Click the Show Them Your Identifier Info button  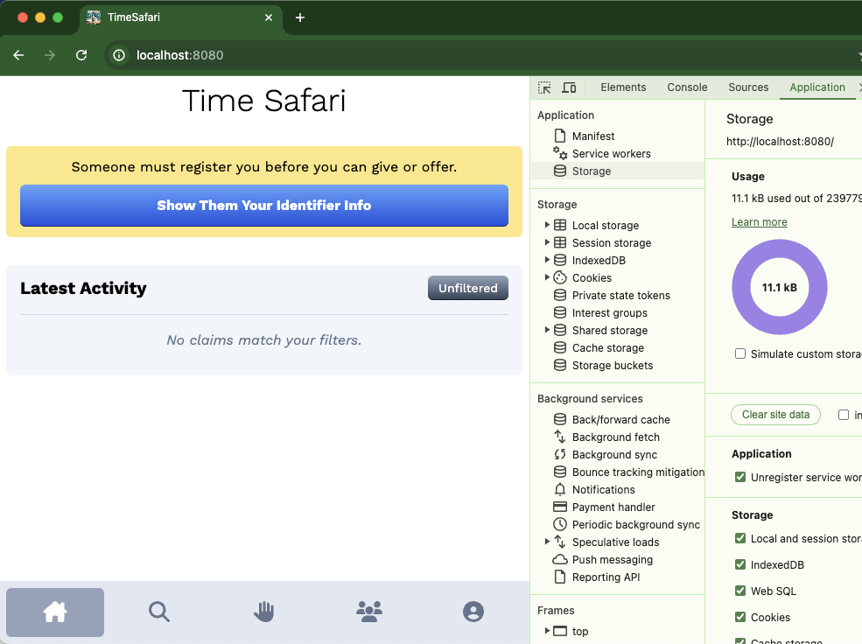pyautogui.click(x=264, y=206)
